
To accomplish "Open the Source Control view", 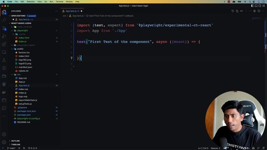I will tap(4, 28).
